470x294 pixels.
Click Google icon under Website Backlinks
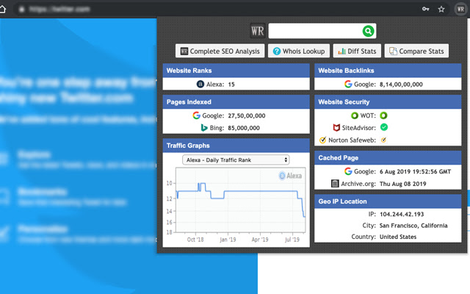coord(348,85)
